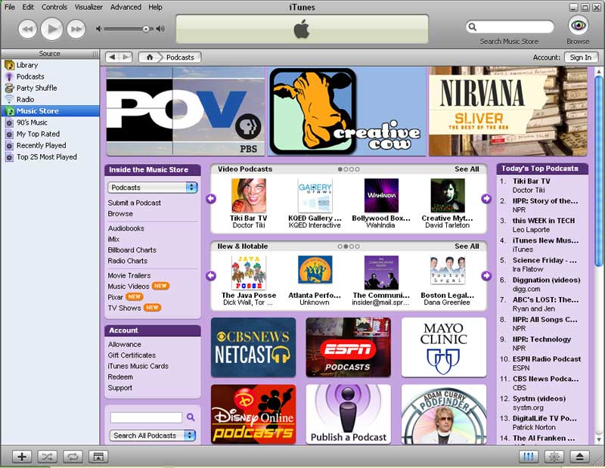Click See All for New & Notable

click(467, 246)
